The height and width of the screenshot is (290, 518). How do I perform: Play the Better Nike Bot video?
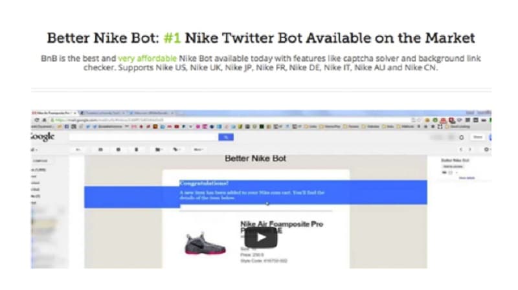[x=261, y=237]
